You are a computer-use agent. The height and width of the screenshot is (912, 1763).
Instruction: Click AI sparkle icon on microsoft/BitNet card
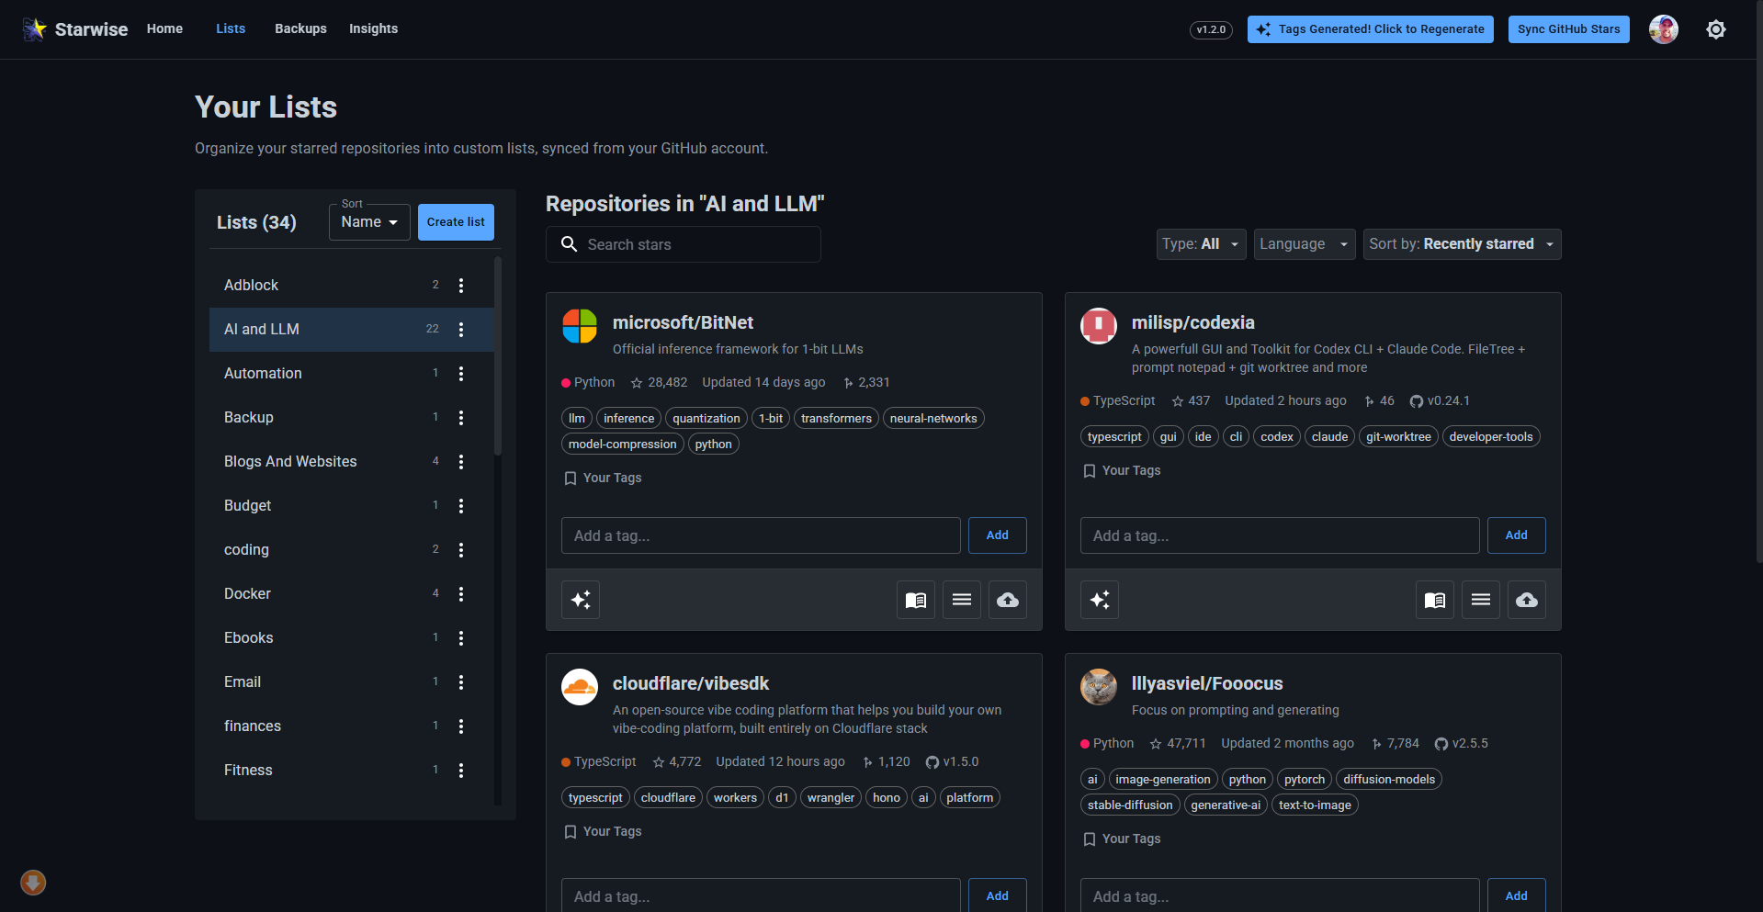(581, 600)
